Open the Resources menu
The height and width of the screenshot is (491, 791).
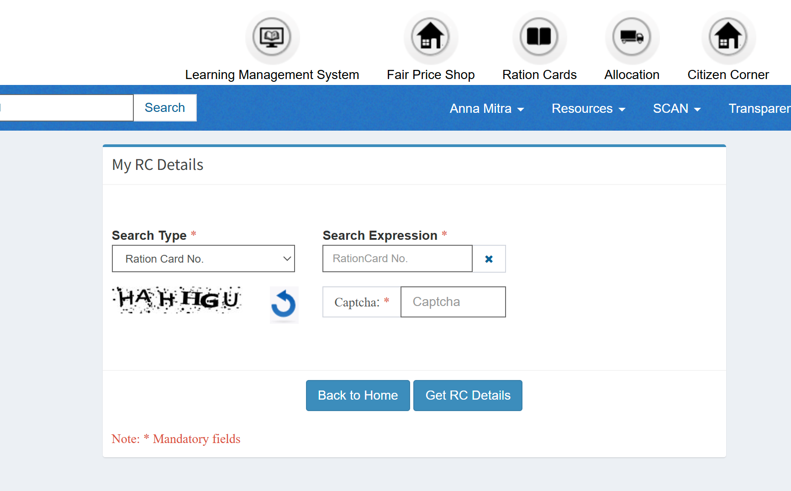[x=588, y=108]
